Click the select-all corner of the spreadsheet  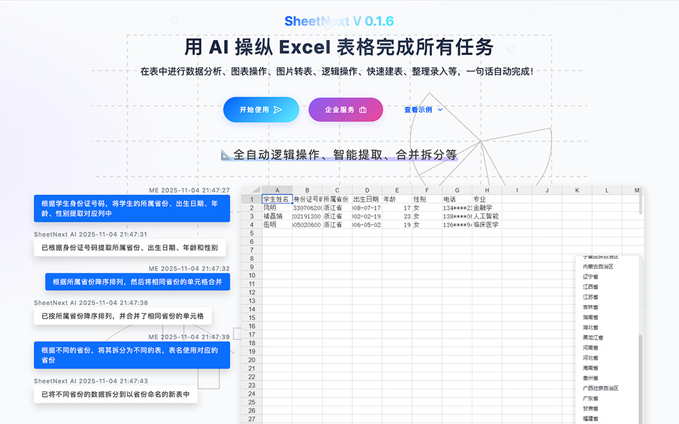pyautogui.click(x=252, y=190)
